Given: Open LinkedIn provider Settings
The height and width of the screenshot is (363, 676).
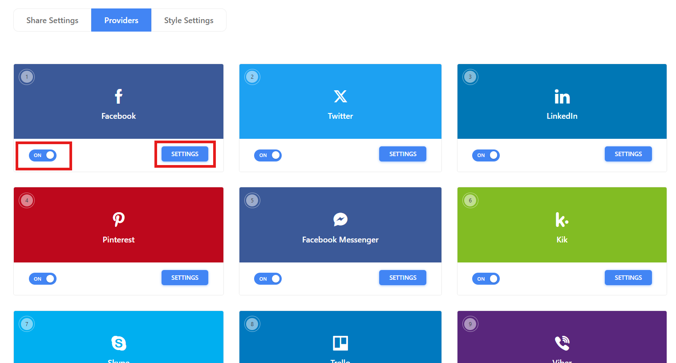Looking at the screenshot, I should (628, 154).
